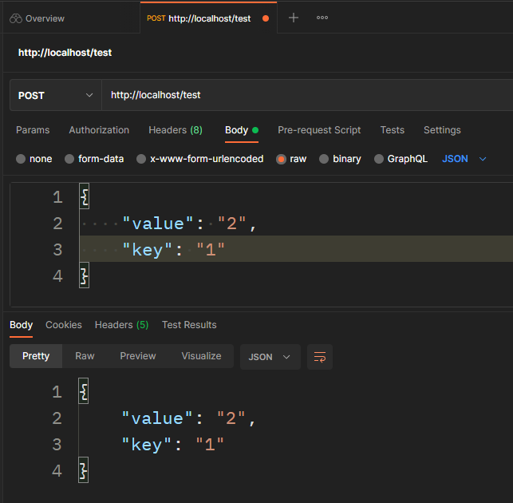Viewport: 513px width, 503px height.
Task: Open a new request tab with plus icon
Action: click(294, 18)
